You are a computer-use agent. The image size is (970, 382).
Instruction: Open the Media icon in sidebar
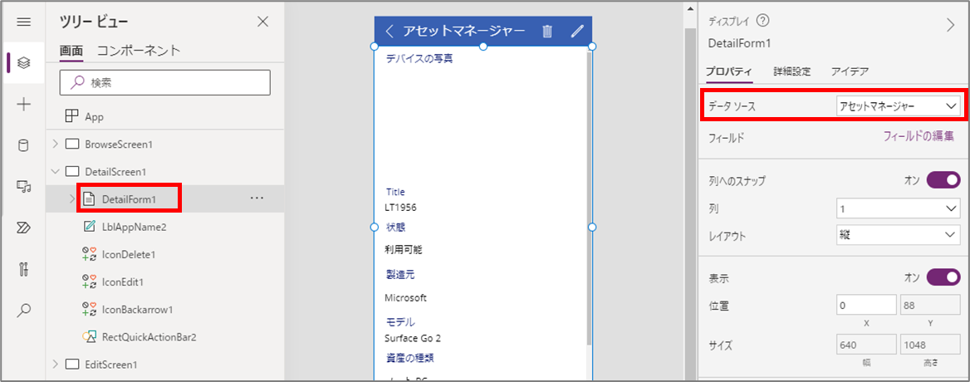(23, 187)
